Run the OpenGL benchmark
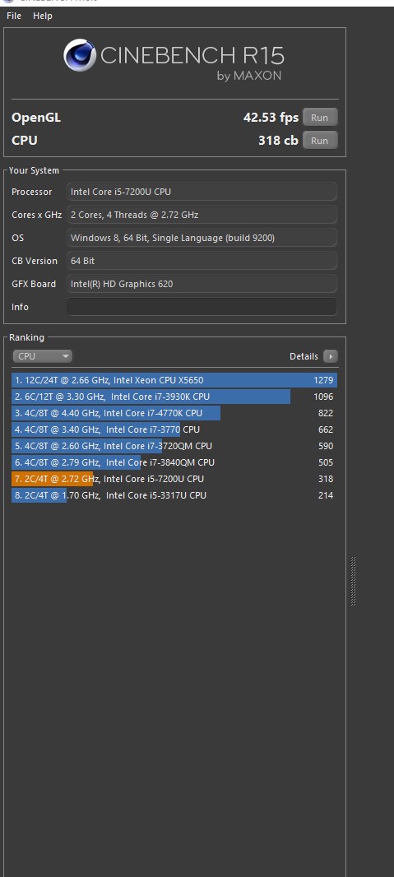 (320, 118)
